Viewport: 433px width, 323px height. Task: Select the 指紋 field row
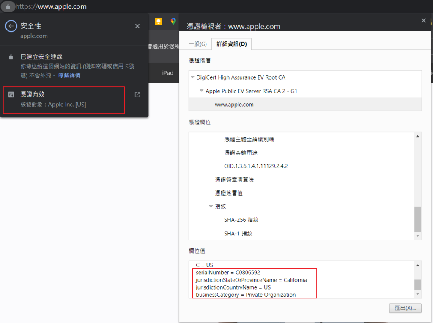220,206
